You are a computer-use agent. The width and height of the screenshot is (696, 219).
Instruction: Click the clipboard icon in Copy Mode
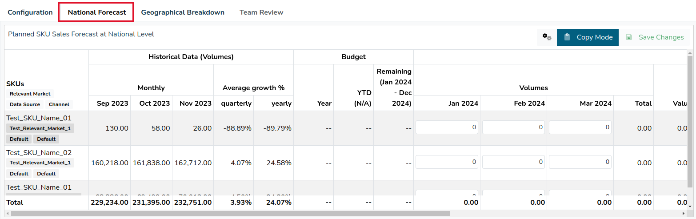[x=567, y=37]
